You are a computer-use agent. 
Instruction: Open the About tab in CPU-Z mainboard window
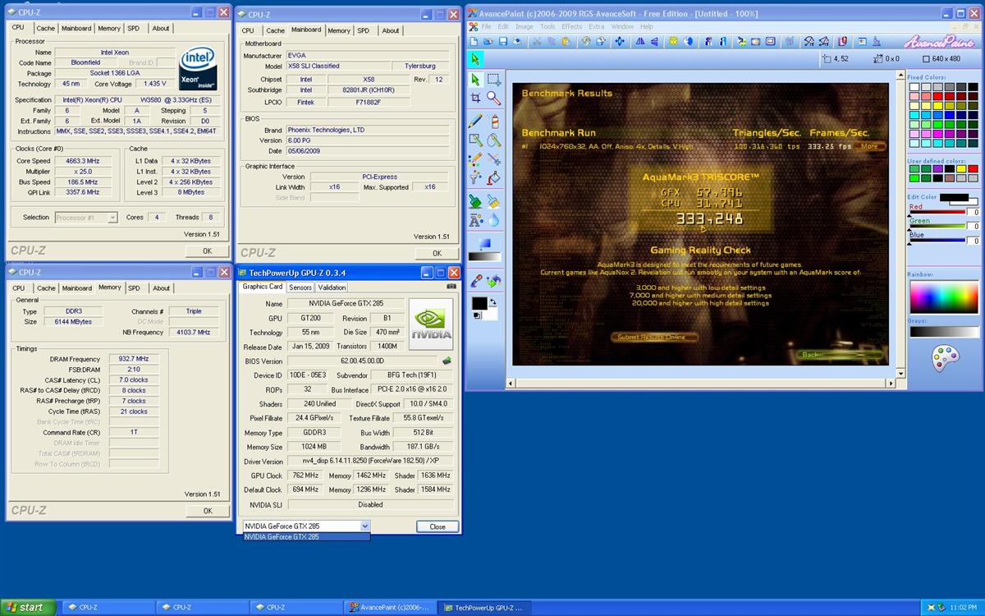(x=391, y=30)
